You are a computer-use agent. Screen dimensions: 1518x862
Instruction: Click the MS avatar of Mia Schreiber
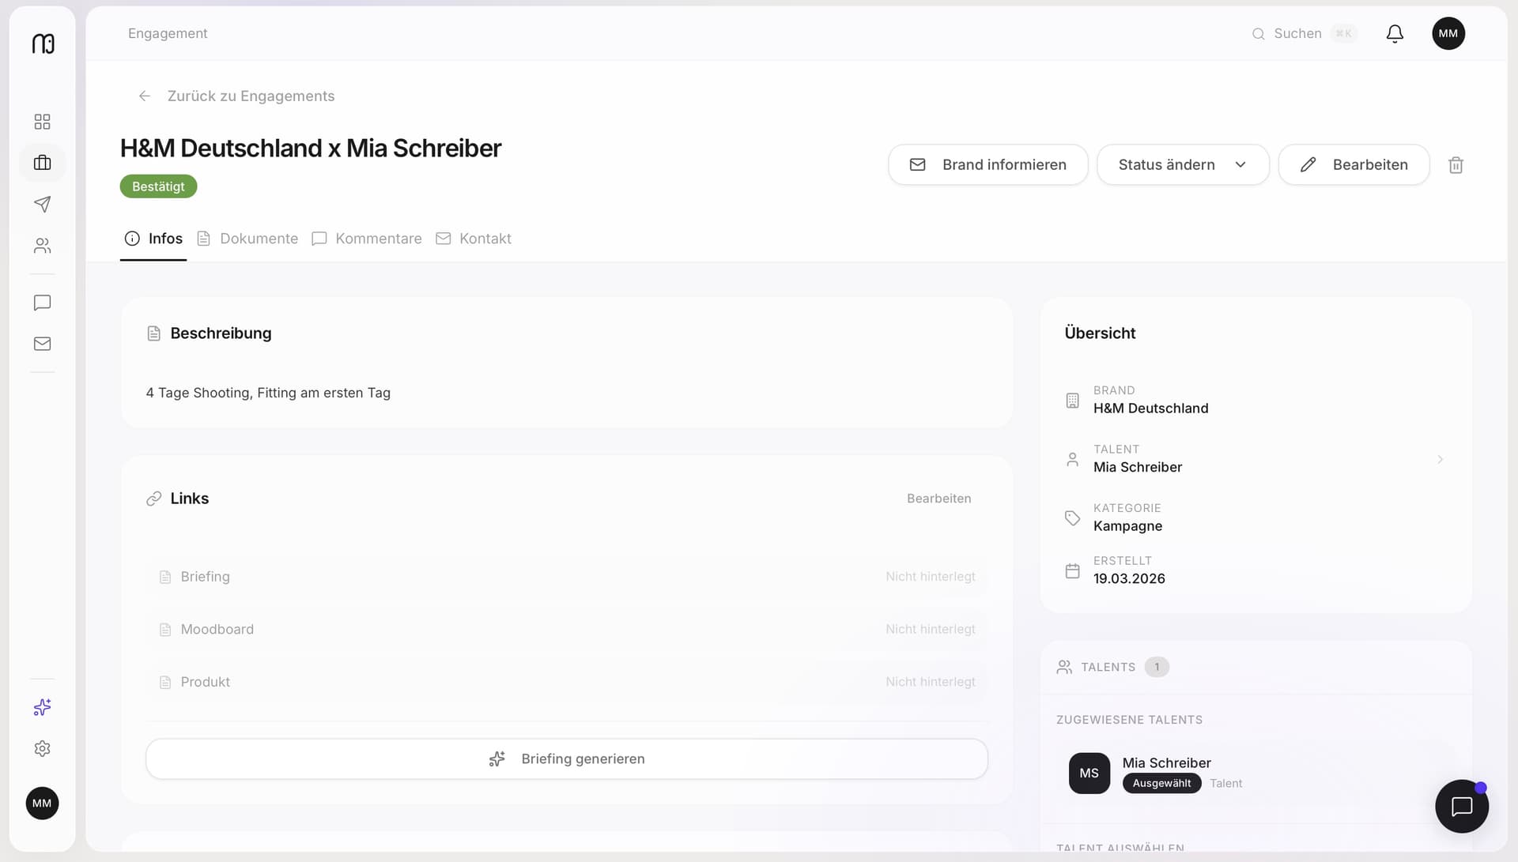coord(1089,774)
